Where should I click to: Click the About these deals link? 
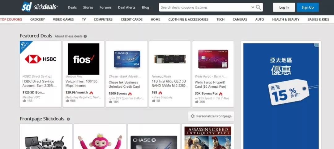pos(68,36)
